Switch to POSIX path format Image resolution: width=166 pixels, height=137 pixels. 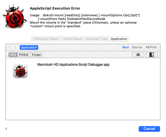pos(24,55)
